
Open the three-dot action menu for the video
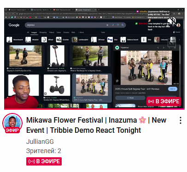point(181,120)
